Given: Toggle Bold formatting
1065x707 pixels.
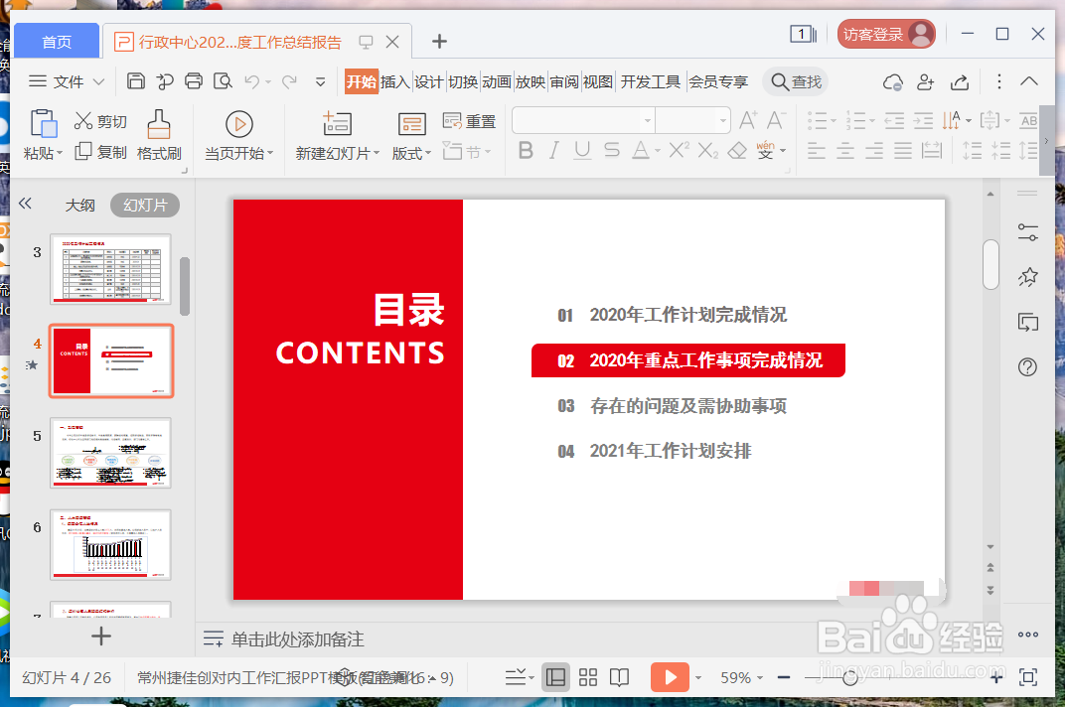Looking at the screenshot, I should [525, 150].
